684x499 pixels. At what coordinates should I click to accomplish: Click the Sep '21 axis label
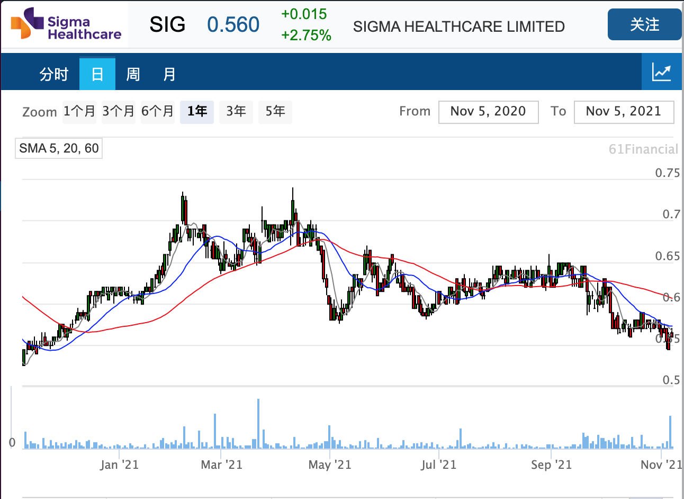tap(551, 465)
